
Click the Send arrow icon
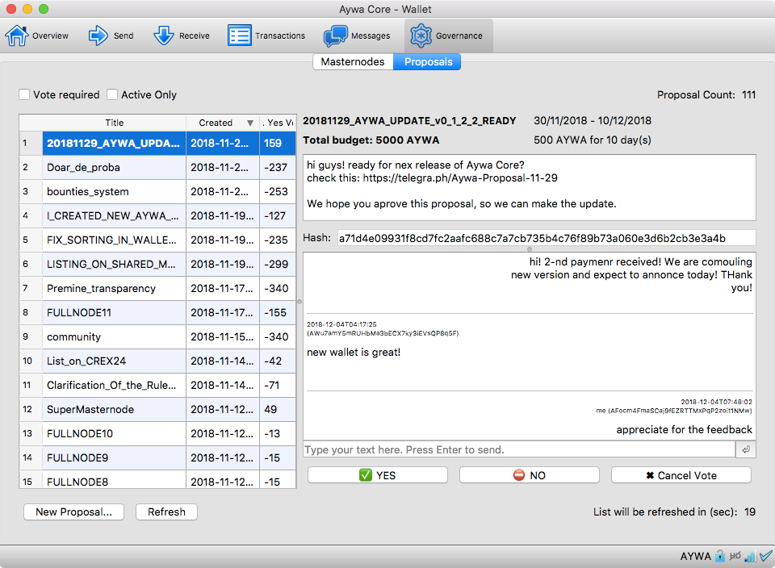[x=98, y=35]
